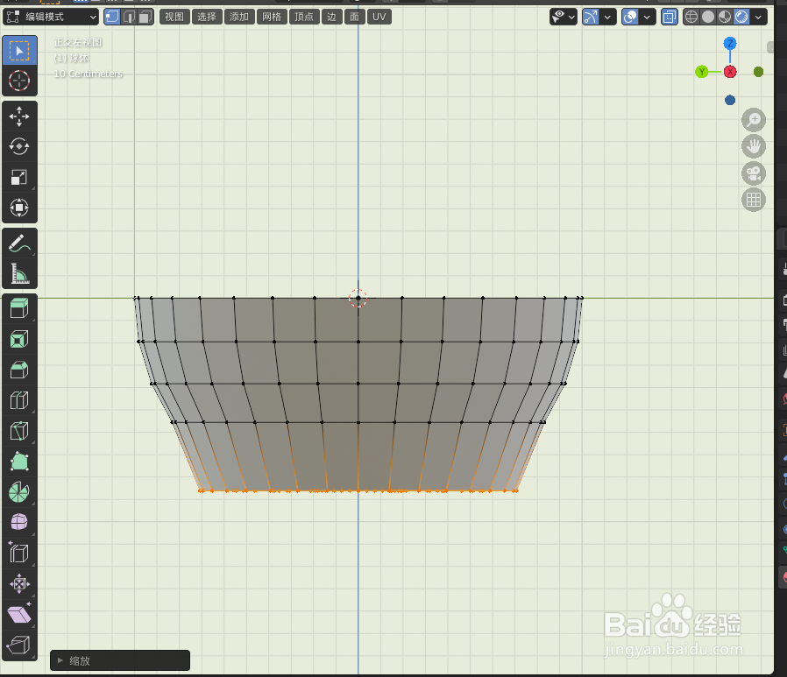Click the blue Z axis gizmo handle

(x=730, y=44)
